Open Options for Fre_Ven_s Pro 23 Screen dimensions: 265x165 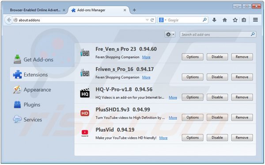click(193, 57)
